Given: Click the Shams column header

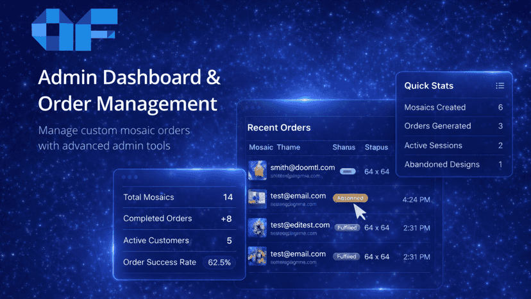Looking at the screenshot, I should [344, 147].
